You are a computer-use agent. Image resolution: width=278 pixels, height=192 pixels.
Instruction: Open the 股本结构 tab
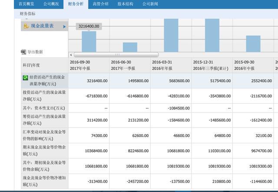(126, 4)
